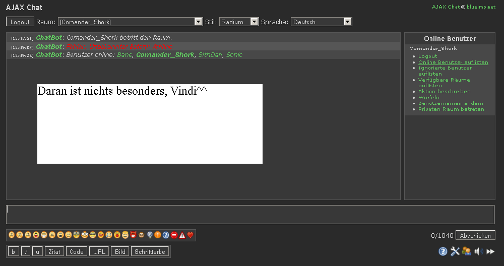504x266 pixels.
Task: Open the Schriftfarbe font color picker
Action: point(150,251)
